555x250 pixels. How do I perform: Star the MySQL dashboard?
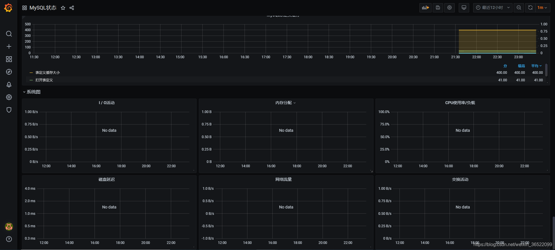coord(63,8)
